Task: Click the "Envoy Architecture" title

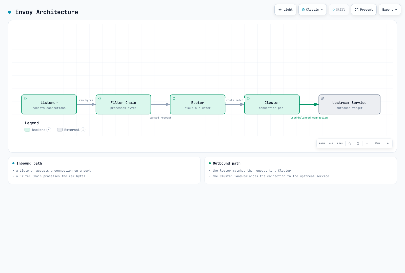Action: click(47, 12)
